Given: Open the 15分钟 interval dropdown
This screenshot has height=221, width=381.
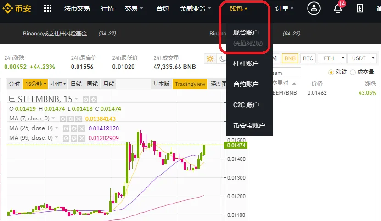Looking at the screenshot, I should click(35, 84).
